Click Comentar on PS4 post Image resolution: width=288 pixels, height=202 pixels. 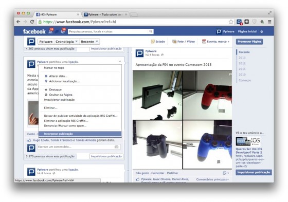(158, 173)
